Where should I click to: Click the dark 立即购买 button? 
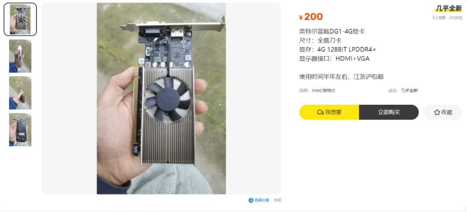(389, 112)
